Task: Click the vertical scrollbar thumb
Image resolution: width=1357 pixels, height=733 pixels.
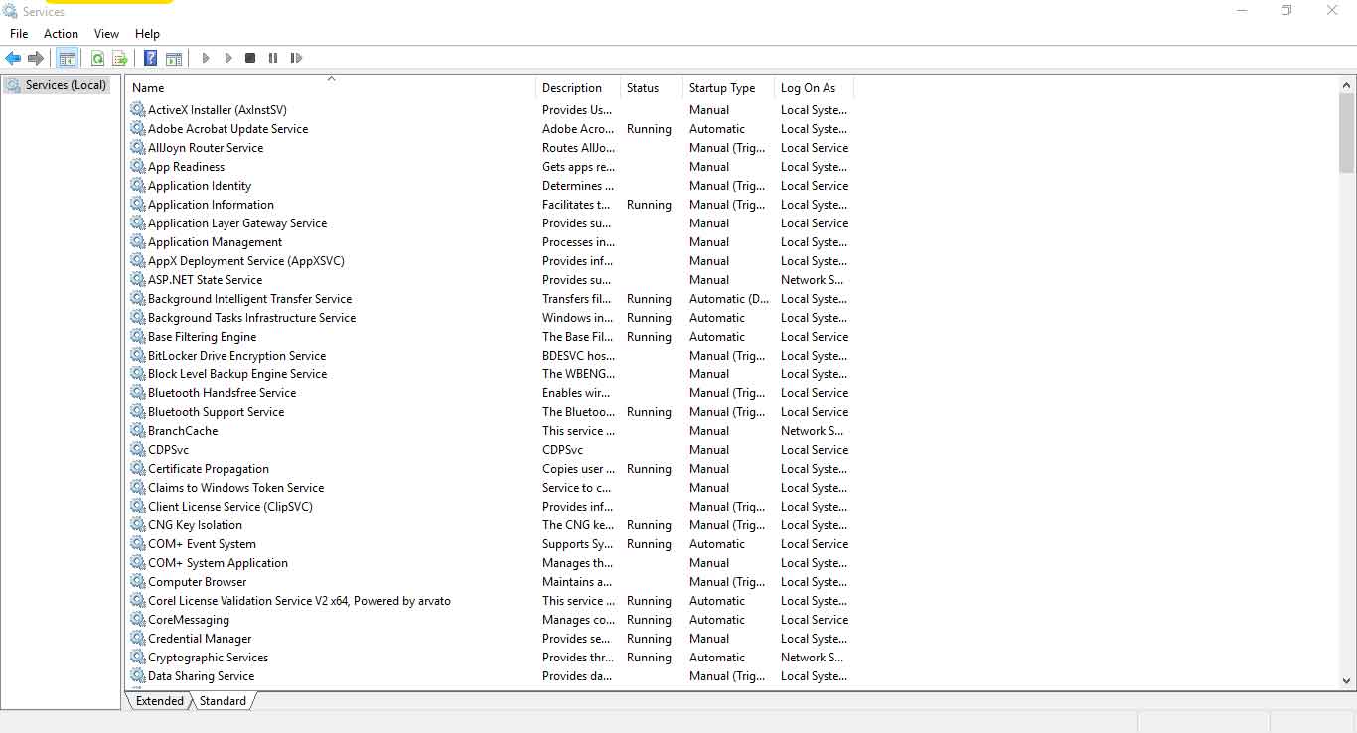Action: click(1347, 133)
